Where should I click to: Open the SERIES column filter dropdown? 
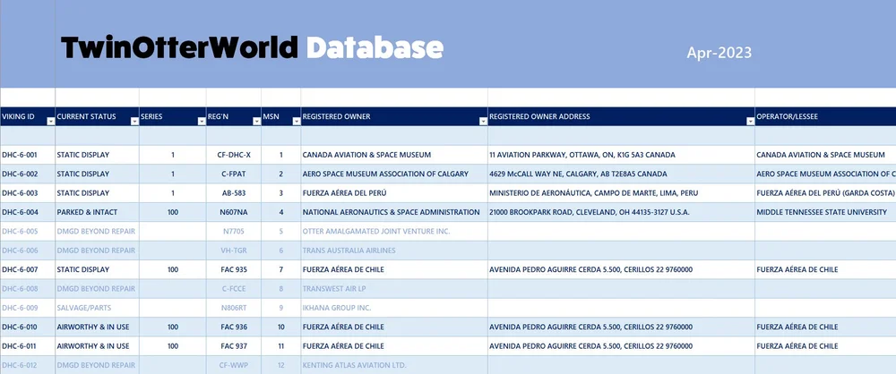[201, 121]
